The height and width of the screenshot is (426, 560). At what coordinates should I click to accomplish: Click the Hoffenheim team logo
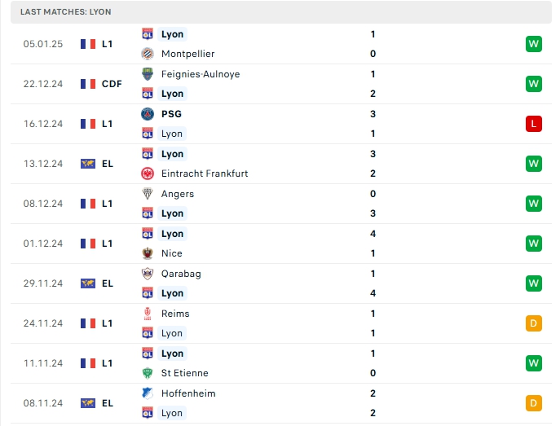pos(148,393)
